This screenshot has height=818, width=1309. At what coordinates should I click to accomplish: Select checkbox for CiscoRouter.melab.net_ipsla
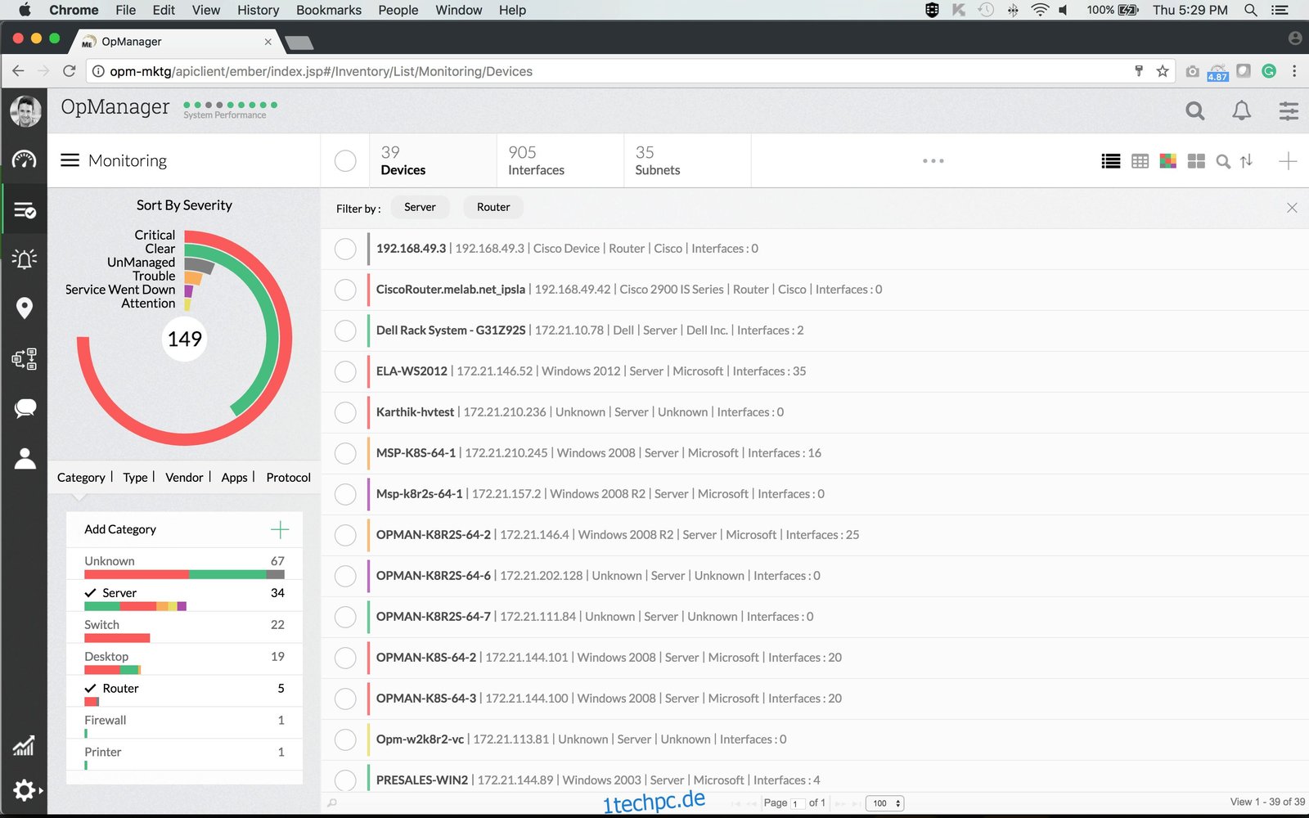pyautogui.click(x=345, y=290)
